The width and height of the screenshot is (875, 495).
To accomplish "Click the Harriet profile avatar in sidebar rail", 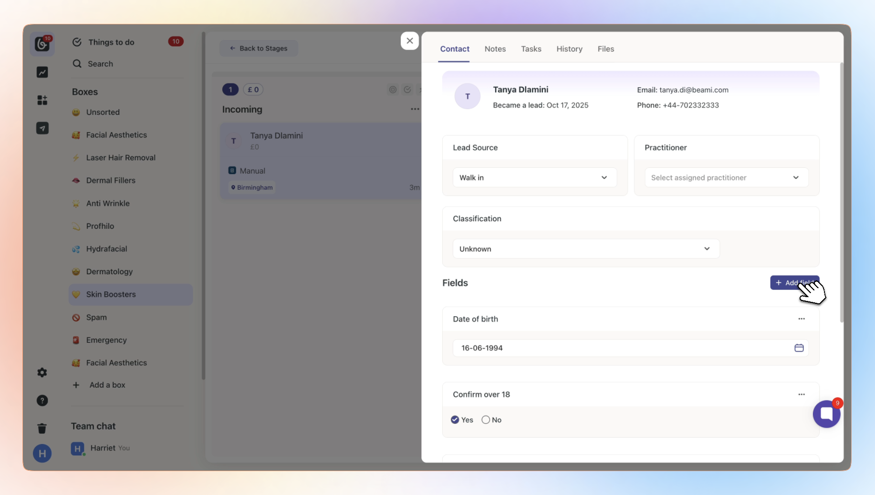I will click(42, 454).
